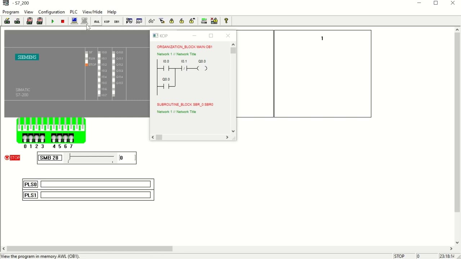Click 'SUBROUTINE_BLOCK SBR_0:SBR0' text
Viewport: 461px width, 259px height.
pos(185,105)
